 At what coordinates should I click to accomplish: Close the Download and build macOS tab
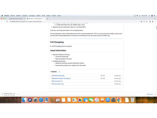pyautogui.click(x=25, y=19)
